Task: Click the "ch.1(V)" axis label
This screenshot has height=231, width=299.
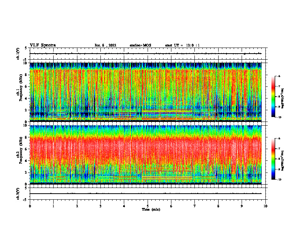Action: tap(18, 54)
